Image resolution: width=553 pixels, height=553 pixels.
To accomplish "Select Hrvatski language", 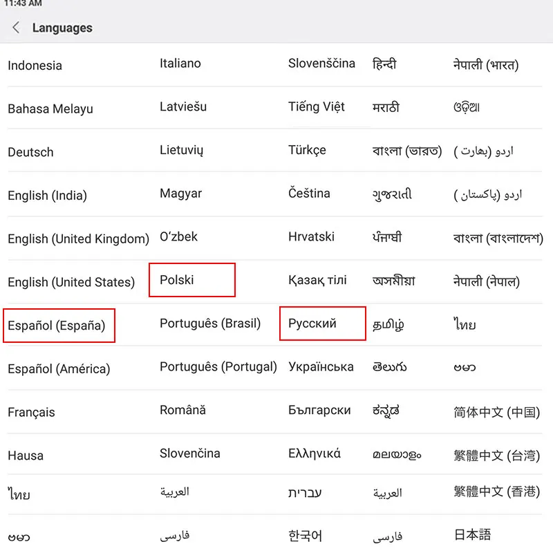I will [311, 236].
